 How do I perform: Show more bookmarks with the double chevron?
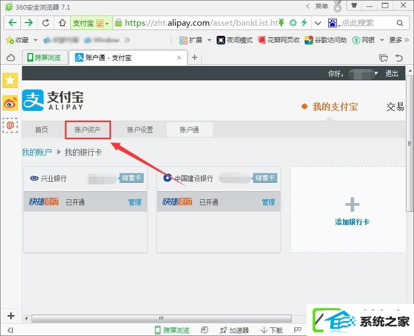tap(128, 40)
